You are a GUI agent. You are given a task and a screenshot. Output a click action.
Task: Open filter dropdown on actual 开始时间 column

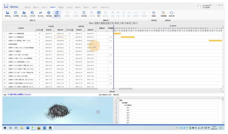pyautogui.click(x=84, y=31)
